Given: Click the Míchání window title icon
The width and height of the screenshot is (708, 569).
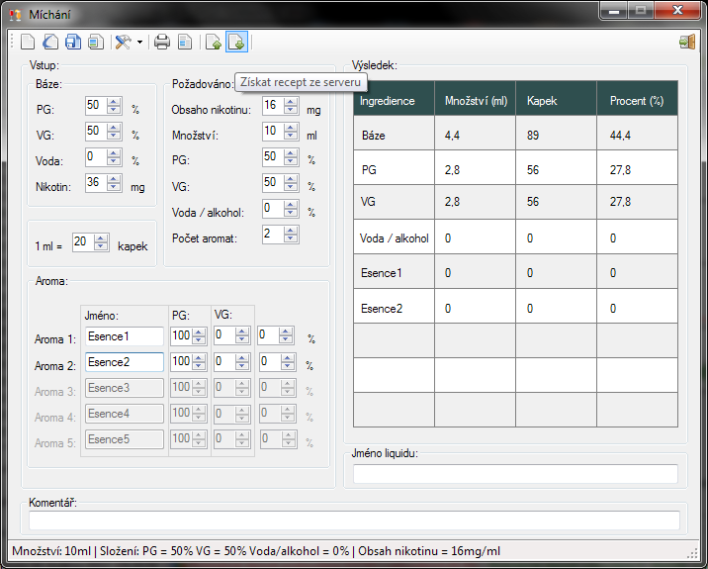Looking at the screenshot, I should [x=16, y=15].
